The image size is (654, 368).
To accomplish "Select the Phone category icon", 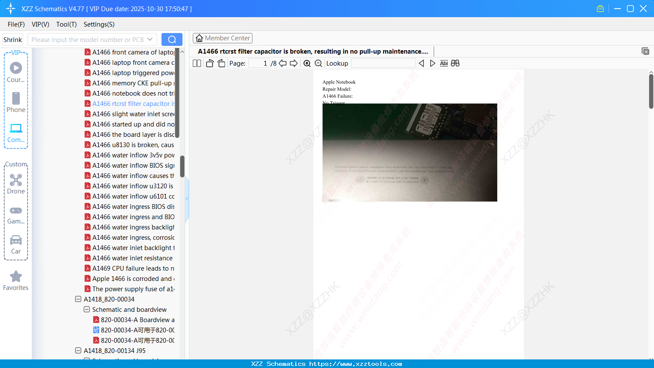I will point(16,102).
